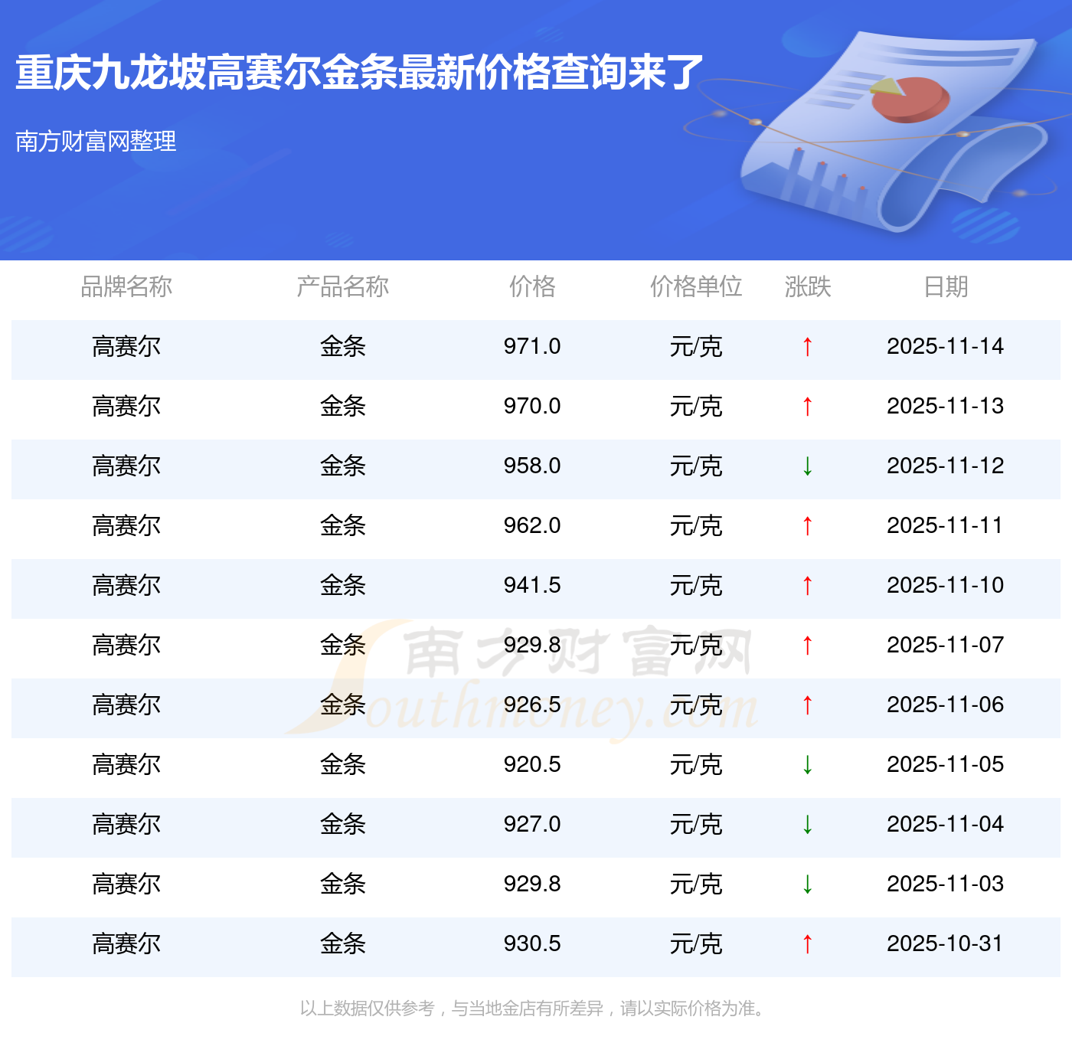Click 金条 in the 2025-11-10 row
Viewport: 1072px width, 1043px height.
click(x=342, y=586)
